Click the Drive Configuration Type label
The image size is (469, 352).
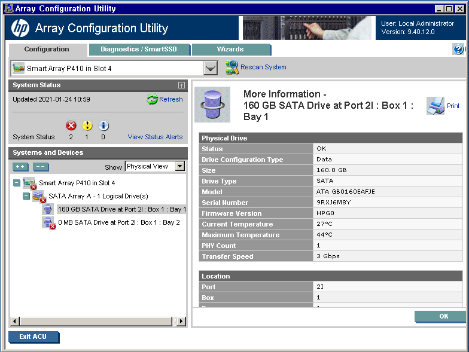coord(242,160)
